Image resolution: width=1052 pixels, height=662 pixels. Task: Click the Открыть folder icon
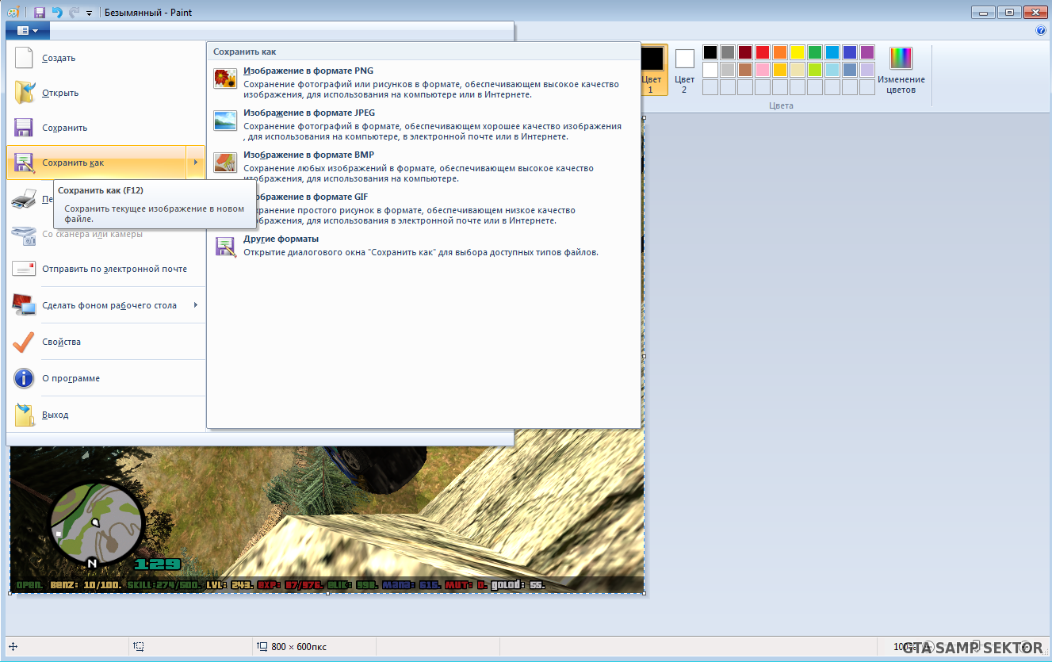click(x=25, y=93)
